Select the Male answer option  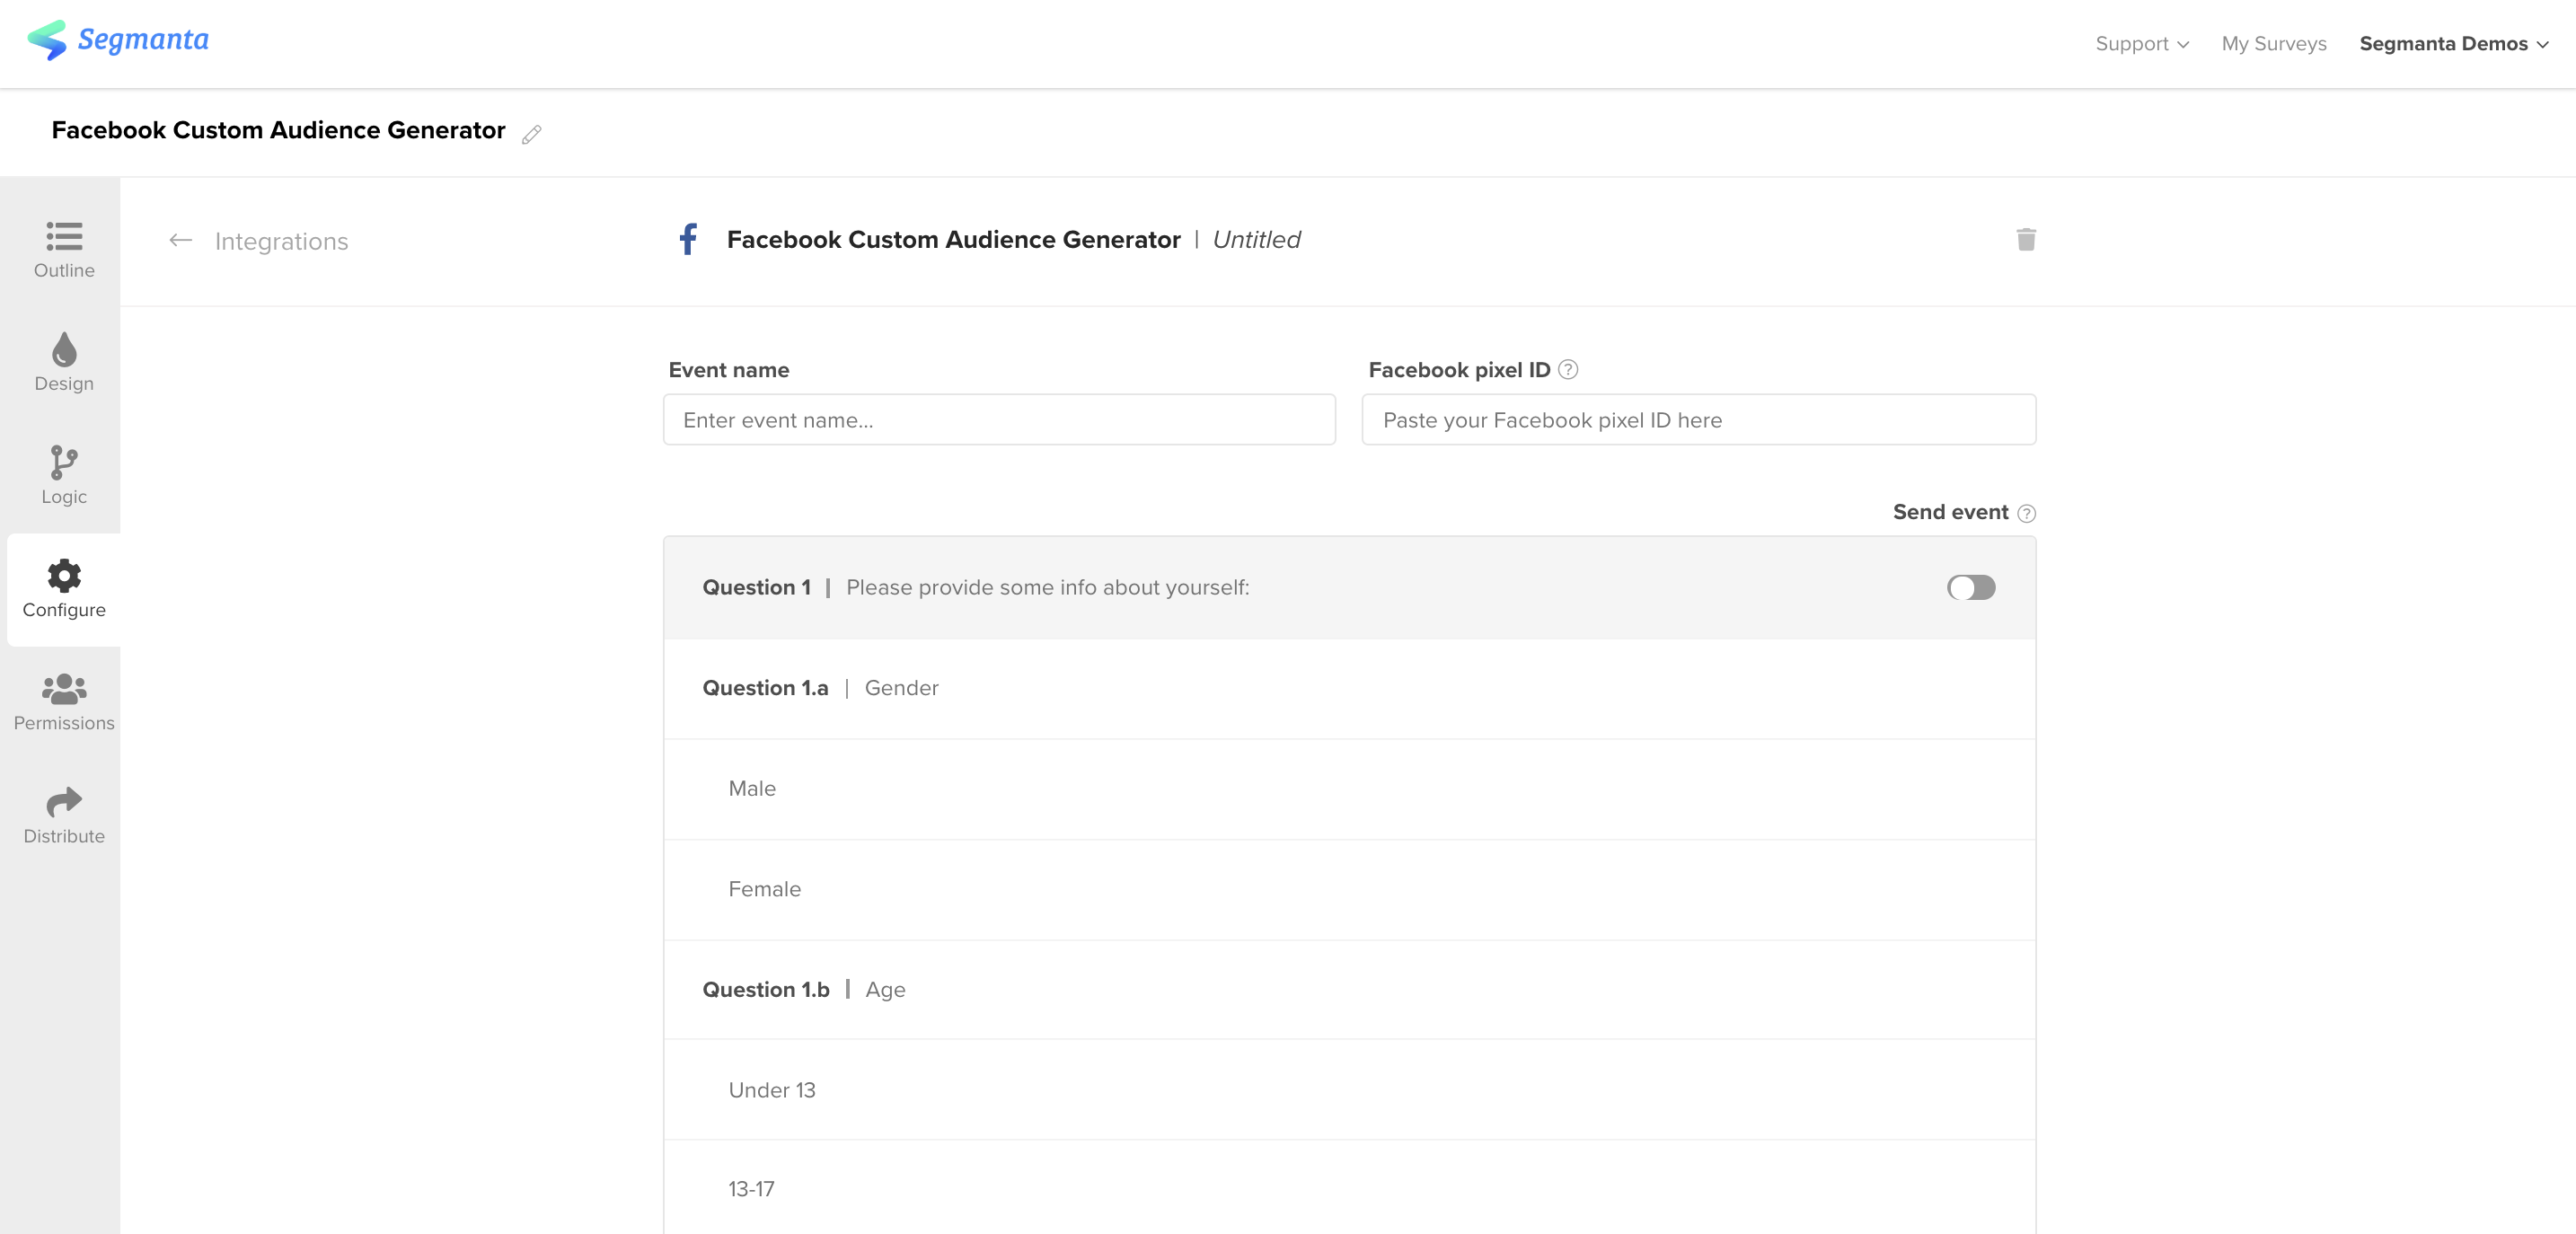point(1349,789)
